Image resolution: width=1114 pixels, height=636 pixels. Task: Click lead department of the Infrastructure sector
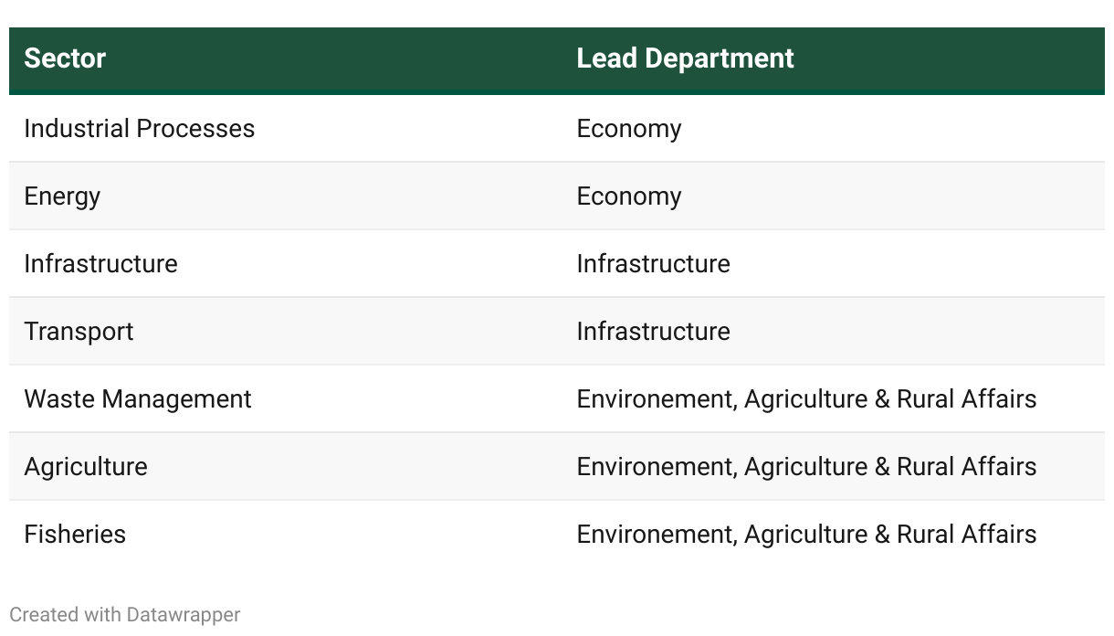click(653, 264)
